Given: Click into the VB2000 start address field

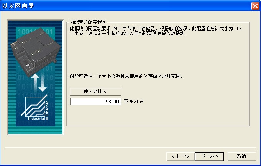Looking at the screenshot, I should click(x=95, y=102).
